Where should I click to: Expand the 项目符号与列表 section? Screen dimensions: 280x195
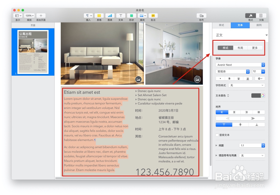coord(216,155)
